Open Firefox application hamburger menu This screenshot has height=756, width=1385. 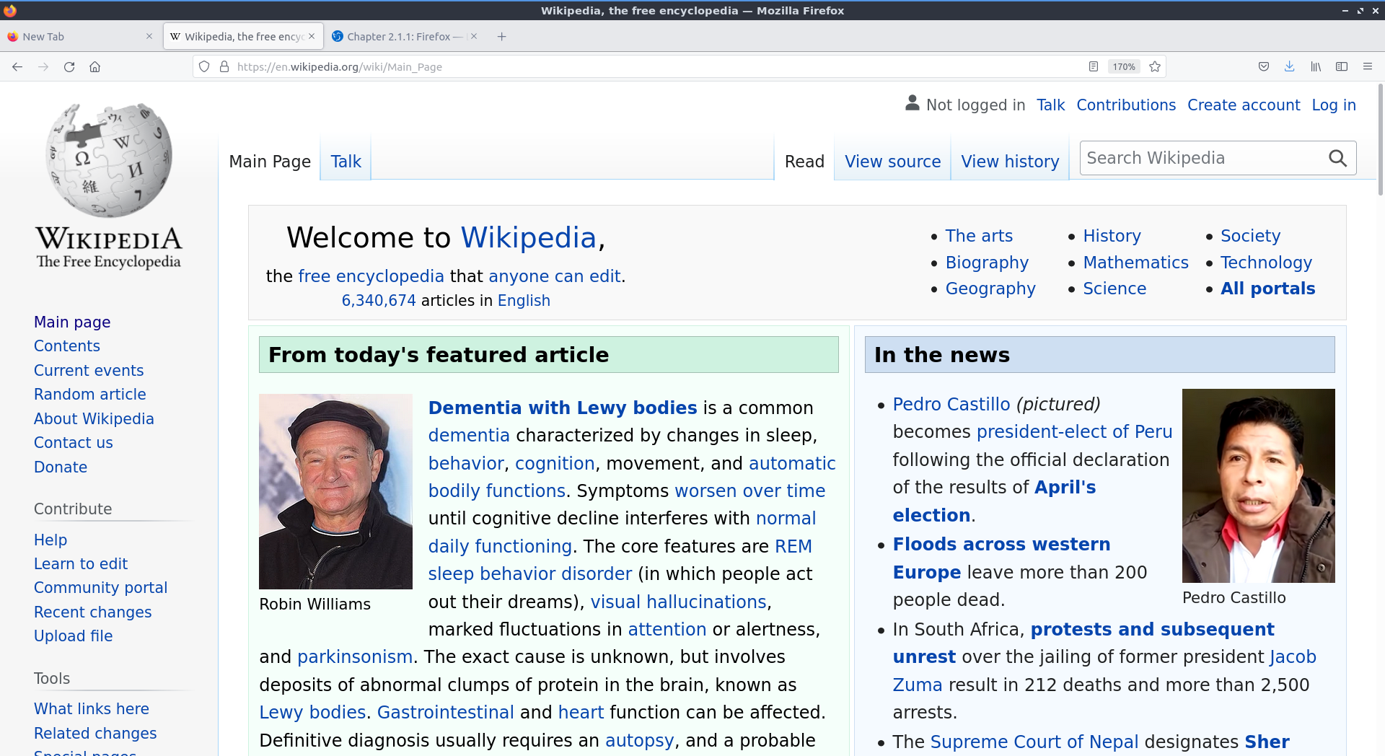(1368, 67)
